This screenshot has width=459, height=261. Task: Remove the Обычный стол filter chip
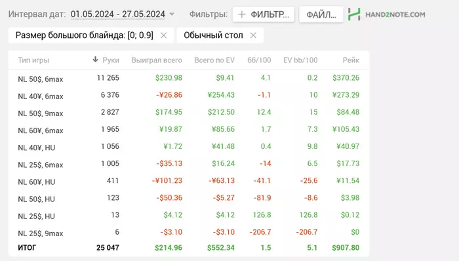[253, 35]
